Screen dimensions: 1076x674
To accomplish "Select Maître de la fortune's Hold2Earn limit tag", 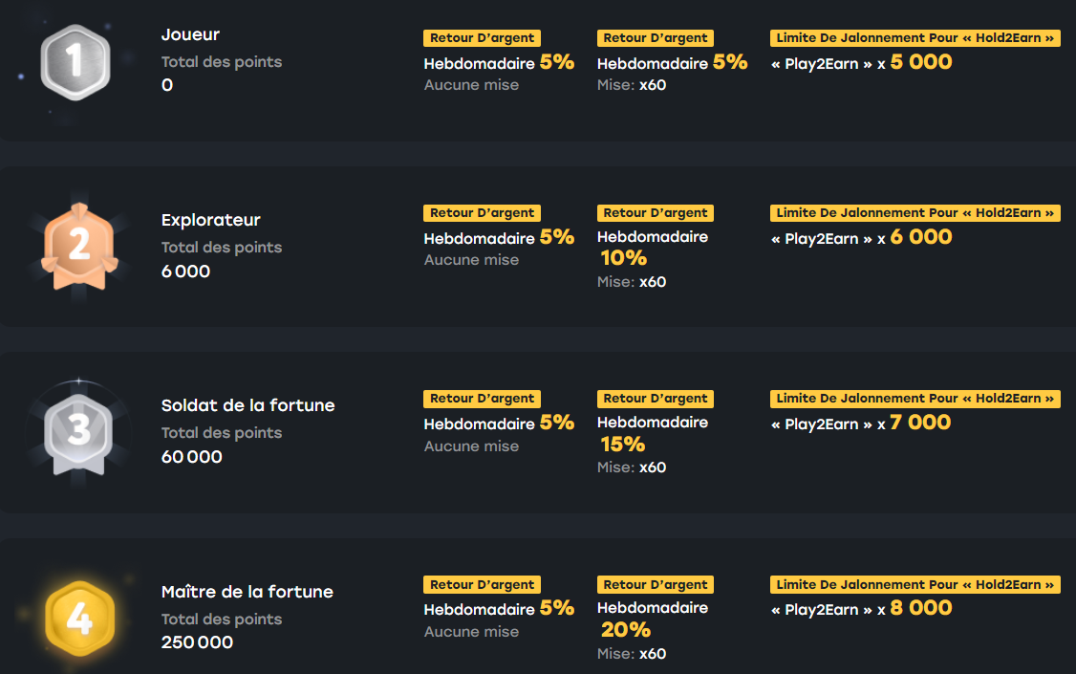I will click(915, 585).
